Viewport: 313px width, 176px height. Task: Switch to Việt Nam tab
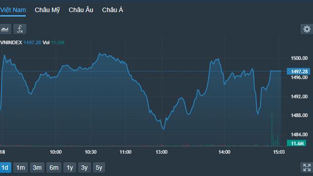13,10
